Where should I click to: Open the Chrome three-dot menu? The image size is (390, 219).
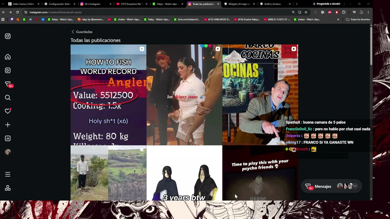(368, 12)
